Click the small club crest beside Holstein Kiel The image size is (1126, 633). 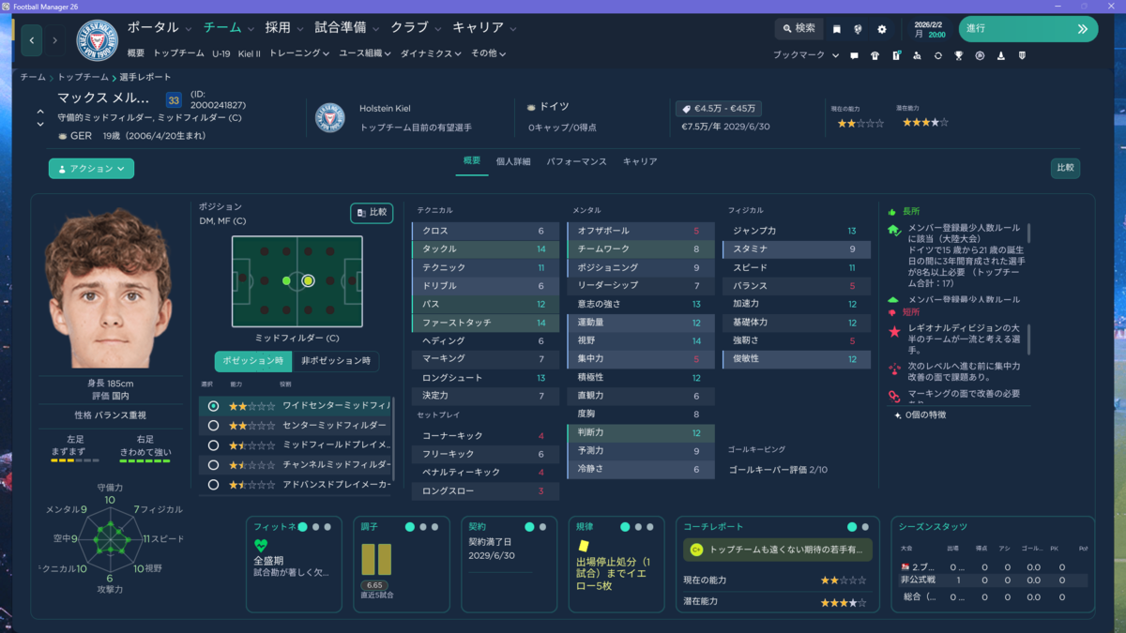click(330, 117)
